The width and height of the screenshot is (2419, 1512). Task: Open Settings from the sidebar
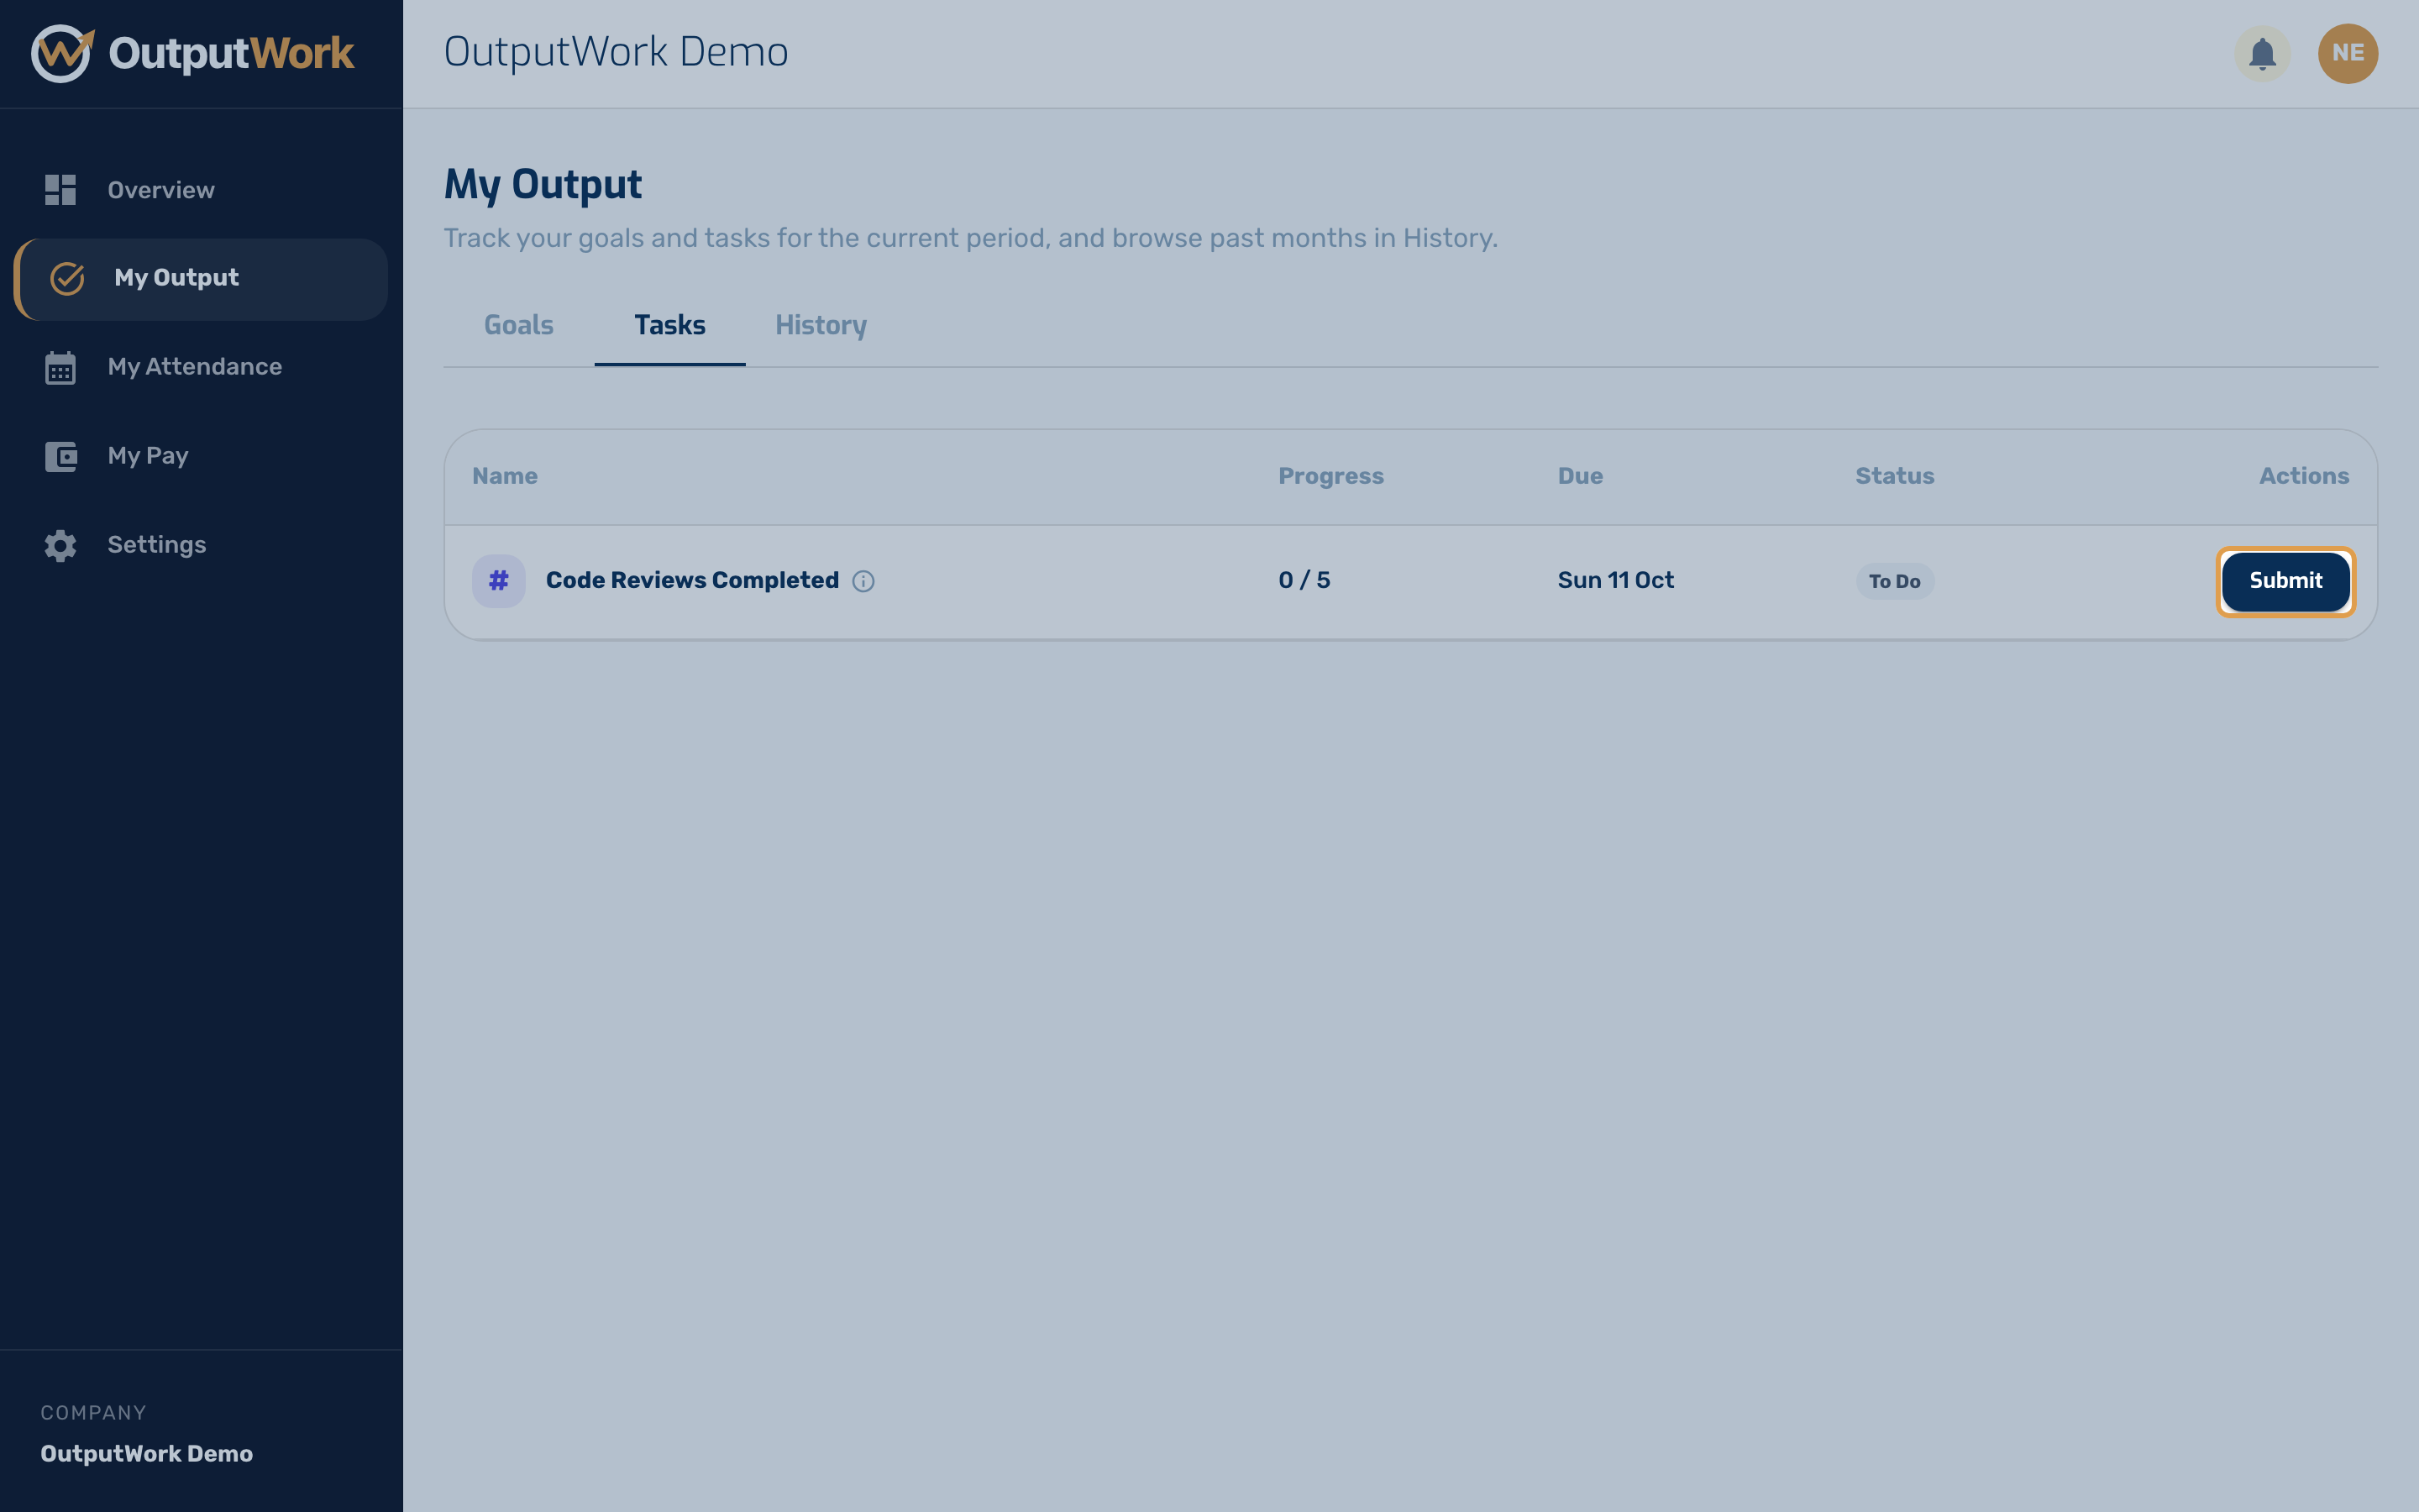click(200, 545)
